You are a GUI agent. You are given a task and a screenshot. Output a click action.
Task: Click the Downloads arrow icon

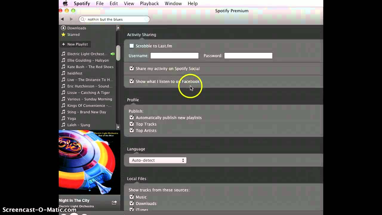click(x=63, y=28)
